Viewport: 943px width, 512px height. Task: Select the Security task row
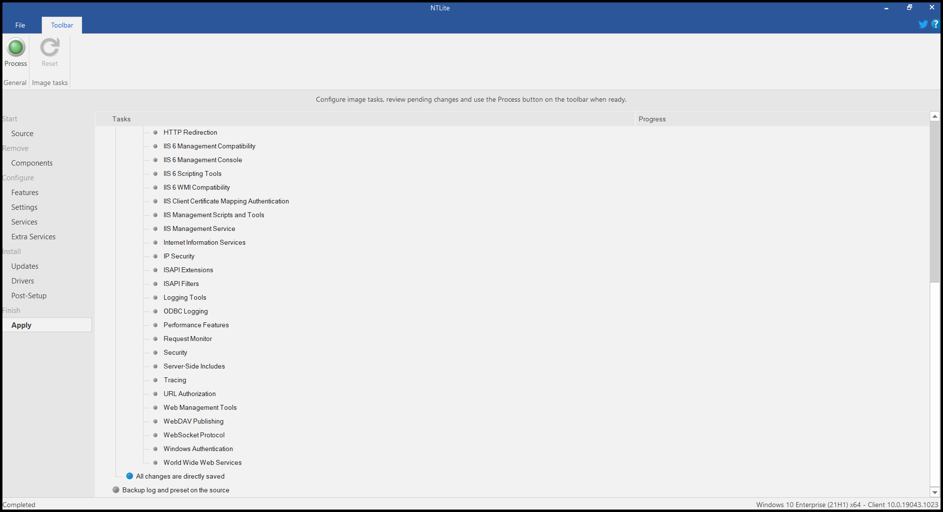(x=175, y=352)
